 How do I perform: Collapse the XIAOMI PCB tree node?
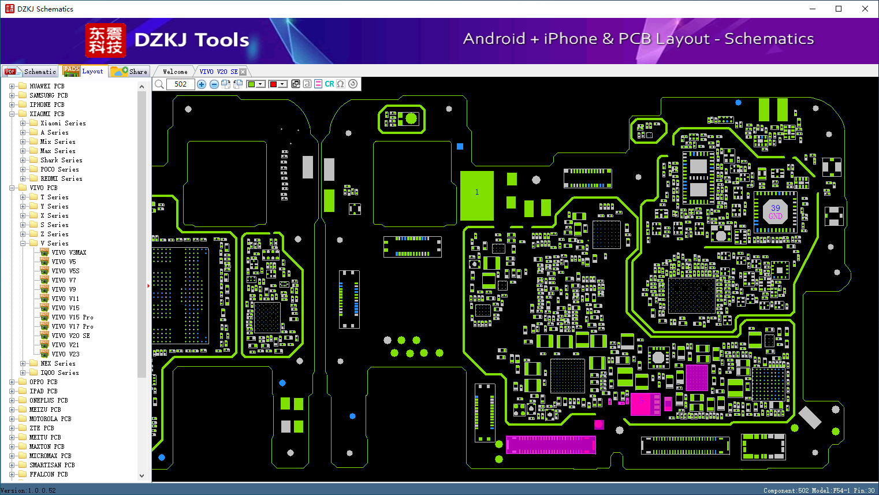(12, 114)
